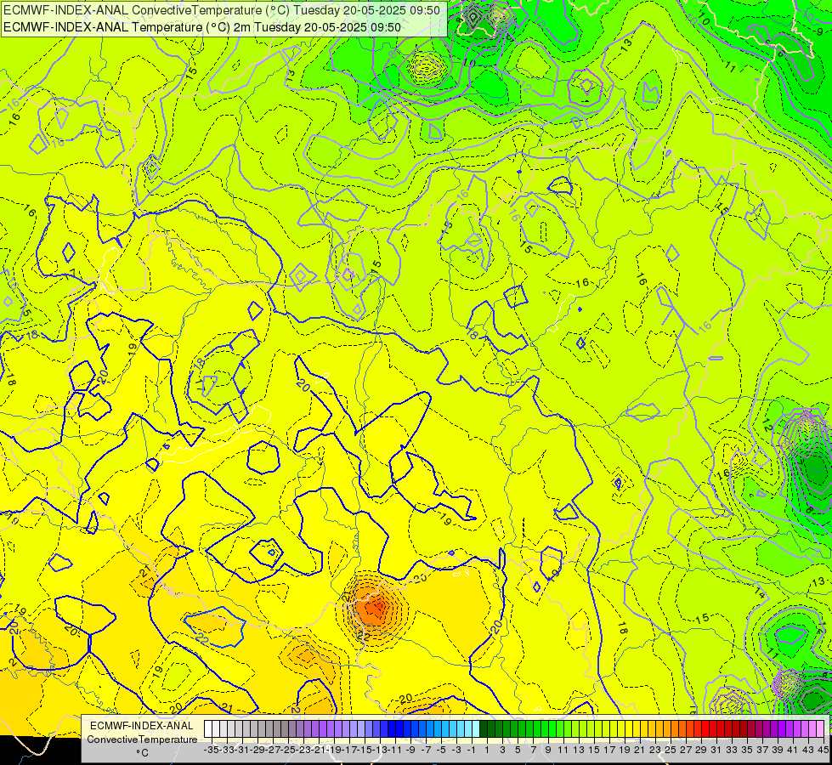Pick the bright green swatch above legend value 9
The height and width of the screenshot is (765, 832).
click(x=545, y=729)
